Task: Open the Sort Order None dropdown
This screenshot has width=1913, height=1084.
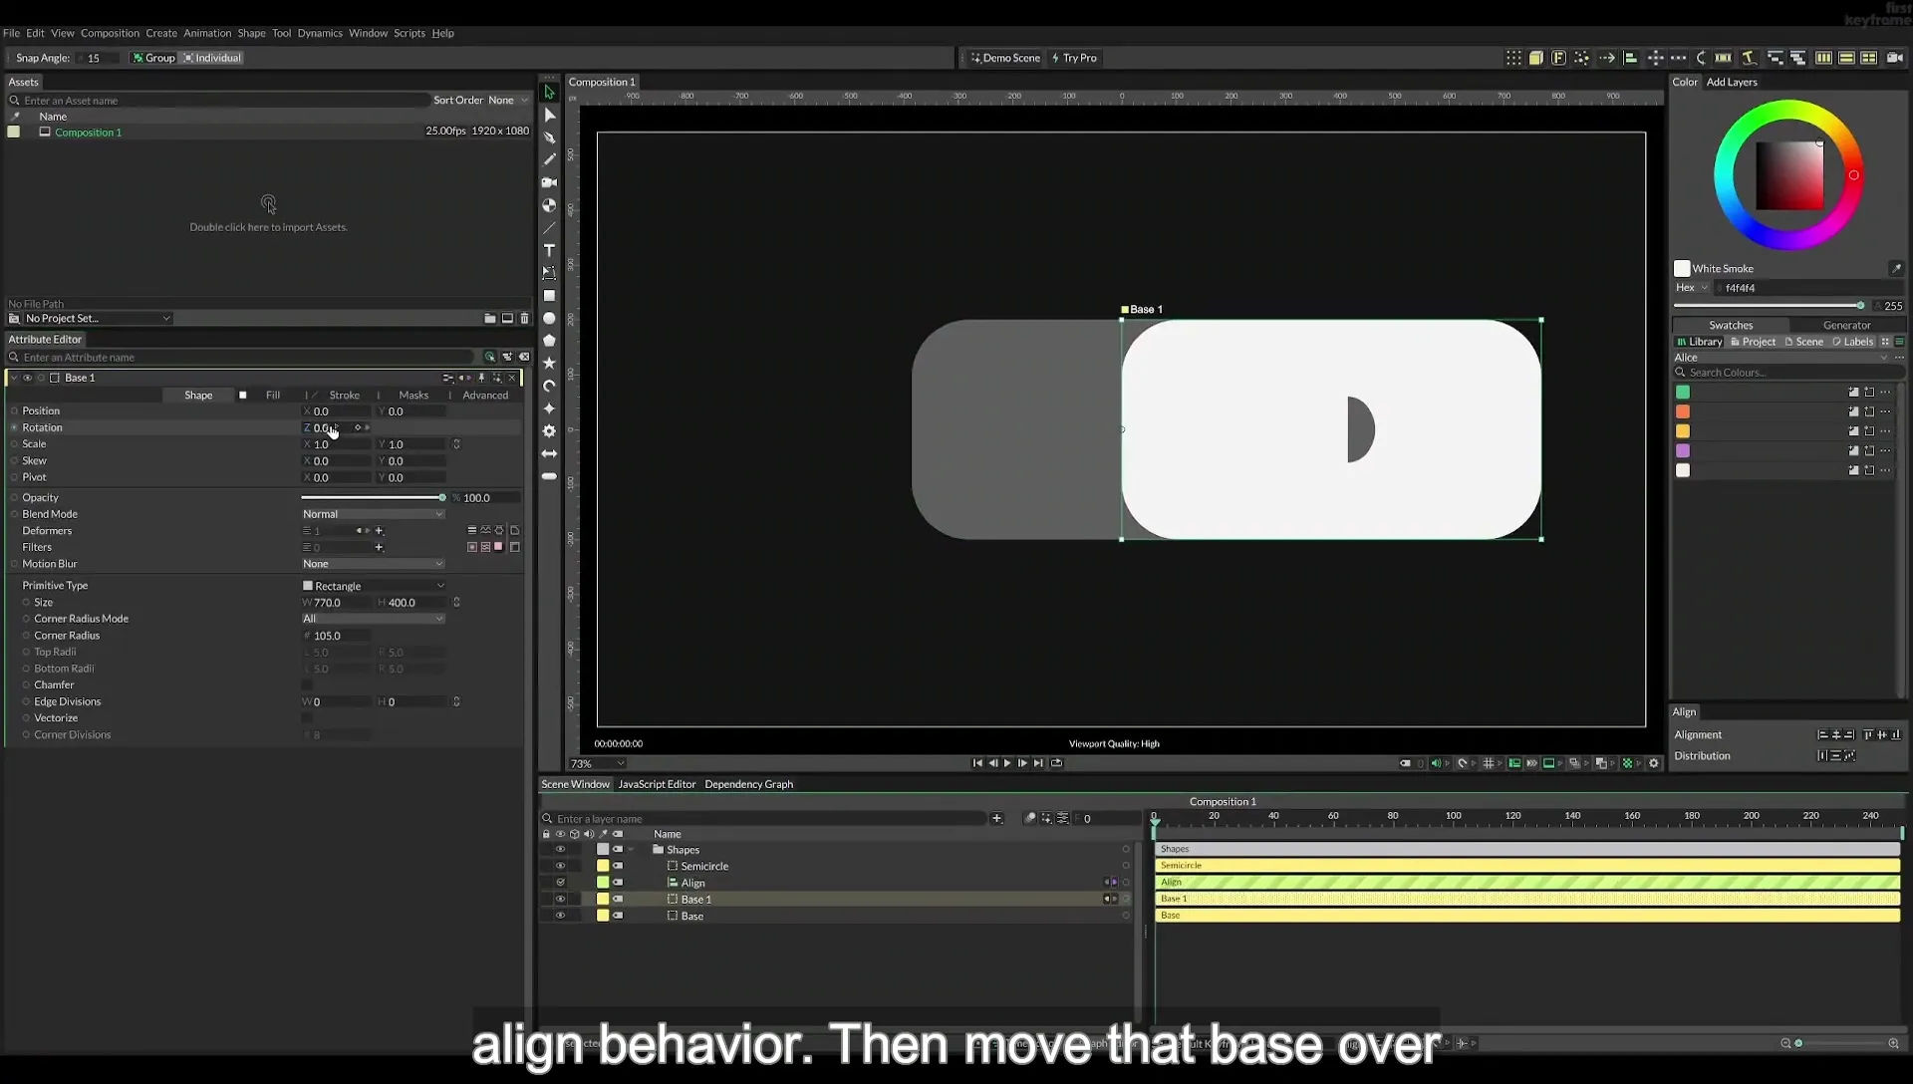Action: tap(508, 101)
